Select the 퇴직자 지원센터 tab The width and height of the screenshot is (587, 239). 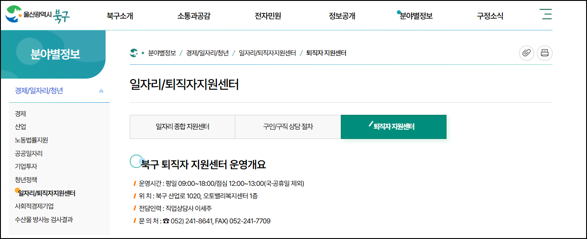click(394, 127)
